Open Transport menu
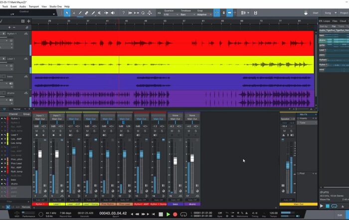Viewport: 349px width, 220px height. click(x=34, y=6)
